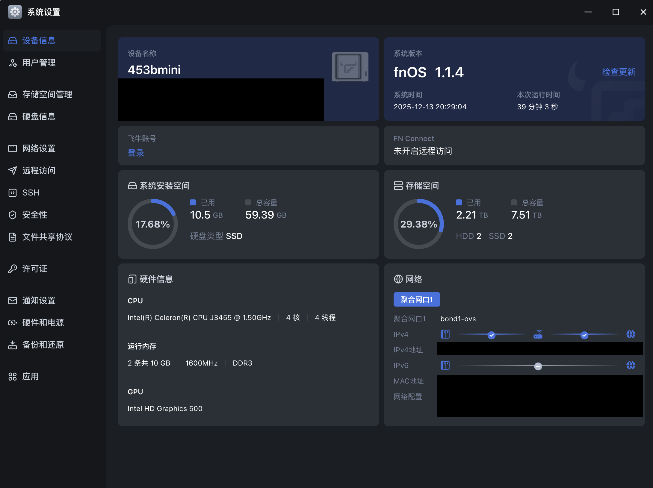Open 文件共享协议 settings page

[x=47, y=237]
